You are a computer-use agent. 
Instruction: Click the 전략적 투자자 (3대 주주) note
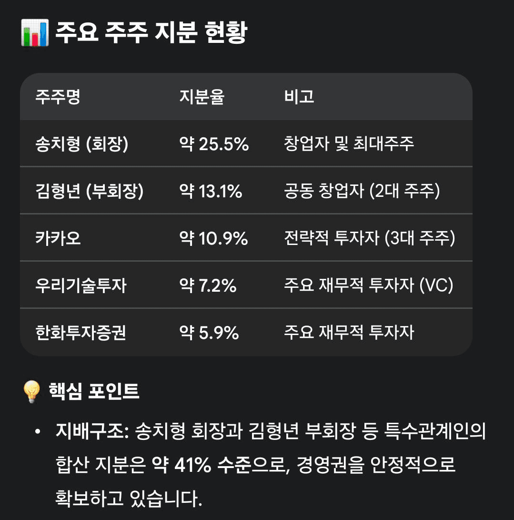pos(369,238)
